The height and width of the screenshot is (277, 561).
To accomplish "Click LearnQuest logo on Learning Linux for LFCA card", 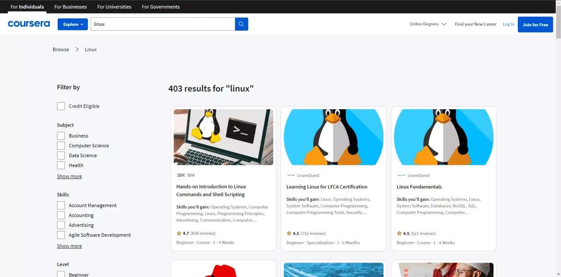I will pos(291,175).
